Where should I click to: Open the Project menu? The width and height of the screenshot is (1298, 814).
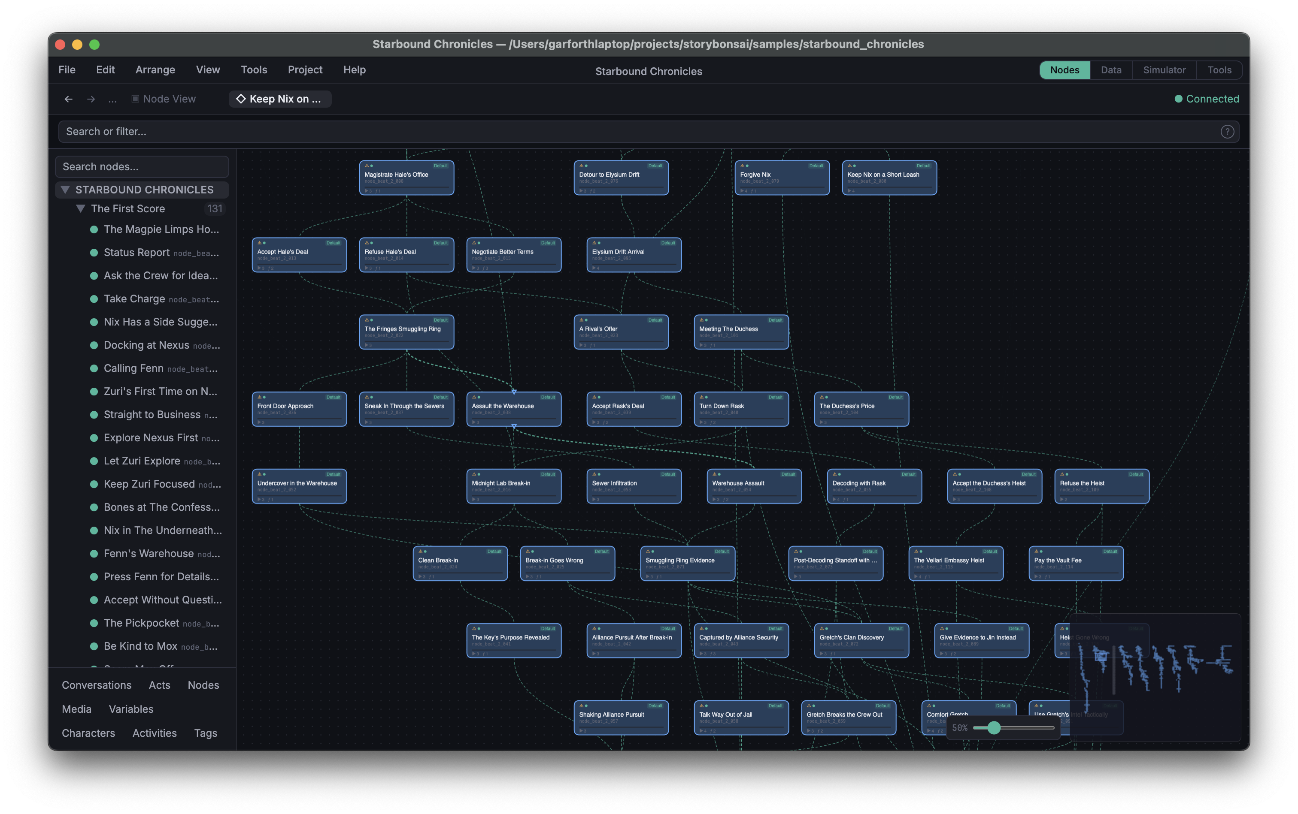tap(305, 69)
